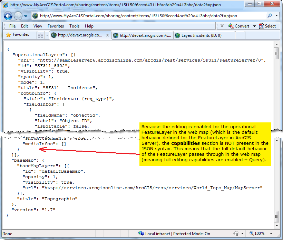Click the Back navigation icon
Viewport: 283px width, 240px height.
[9, 16]
